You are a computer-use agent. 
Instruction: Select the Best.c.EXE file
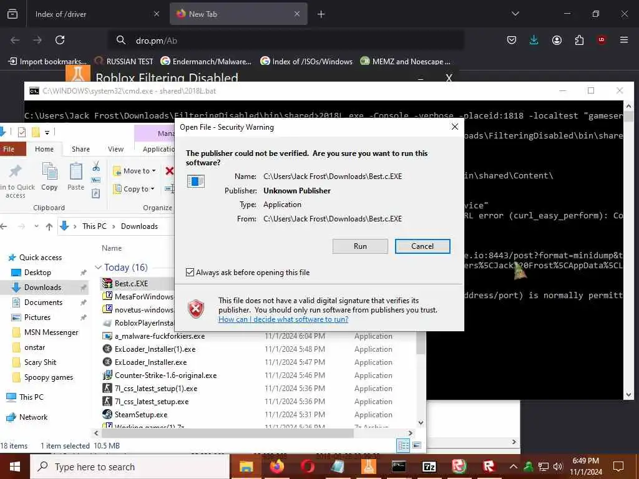click(131, 284)
